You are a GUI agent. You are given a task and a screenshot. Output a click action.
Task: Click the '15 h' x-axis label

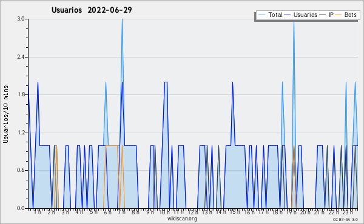point(235,212)
